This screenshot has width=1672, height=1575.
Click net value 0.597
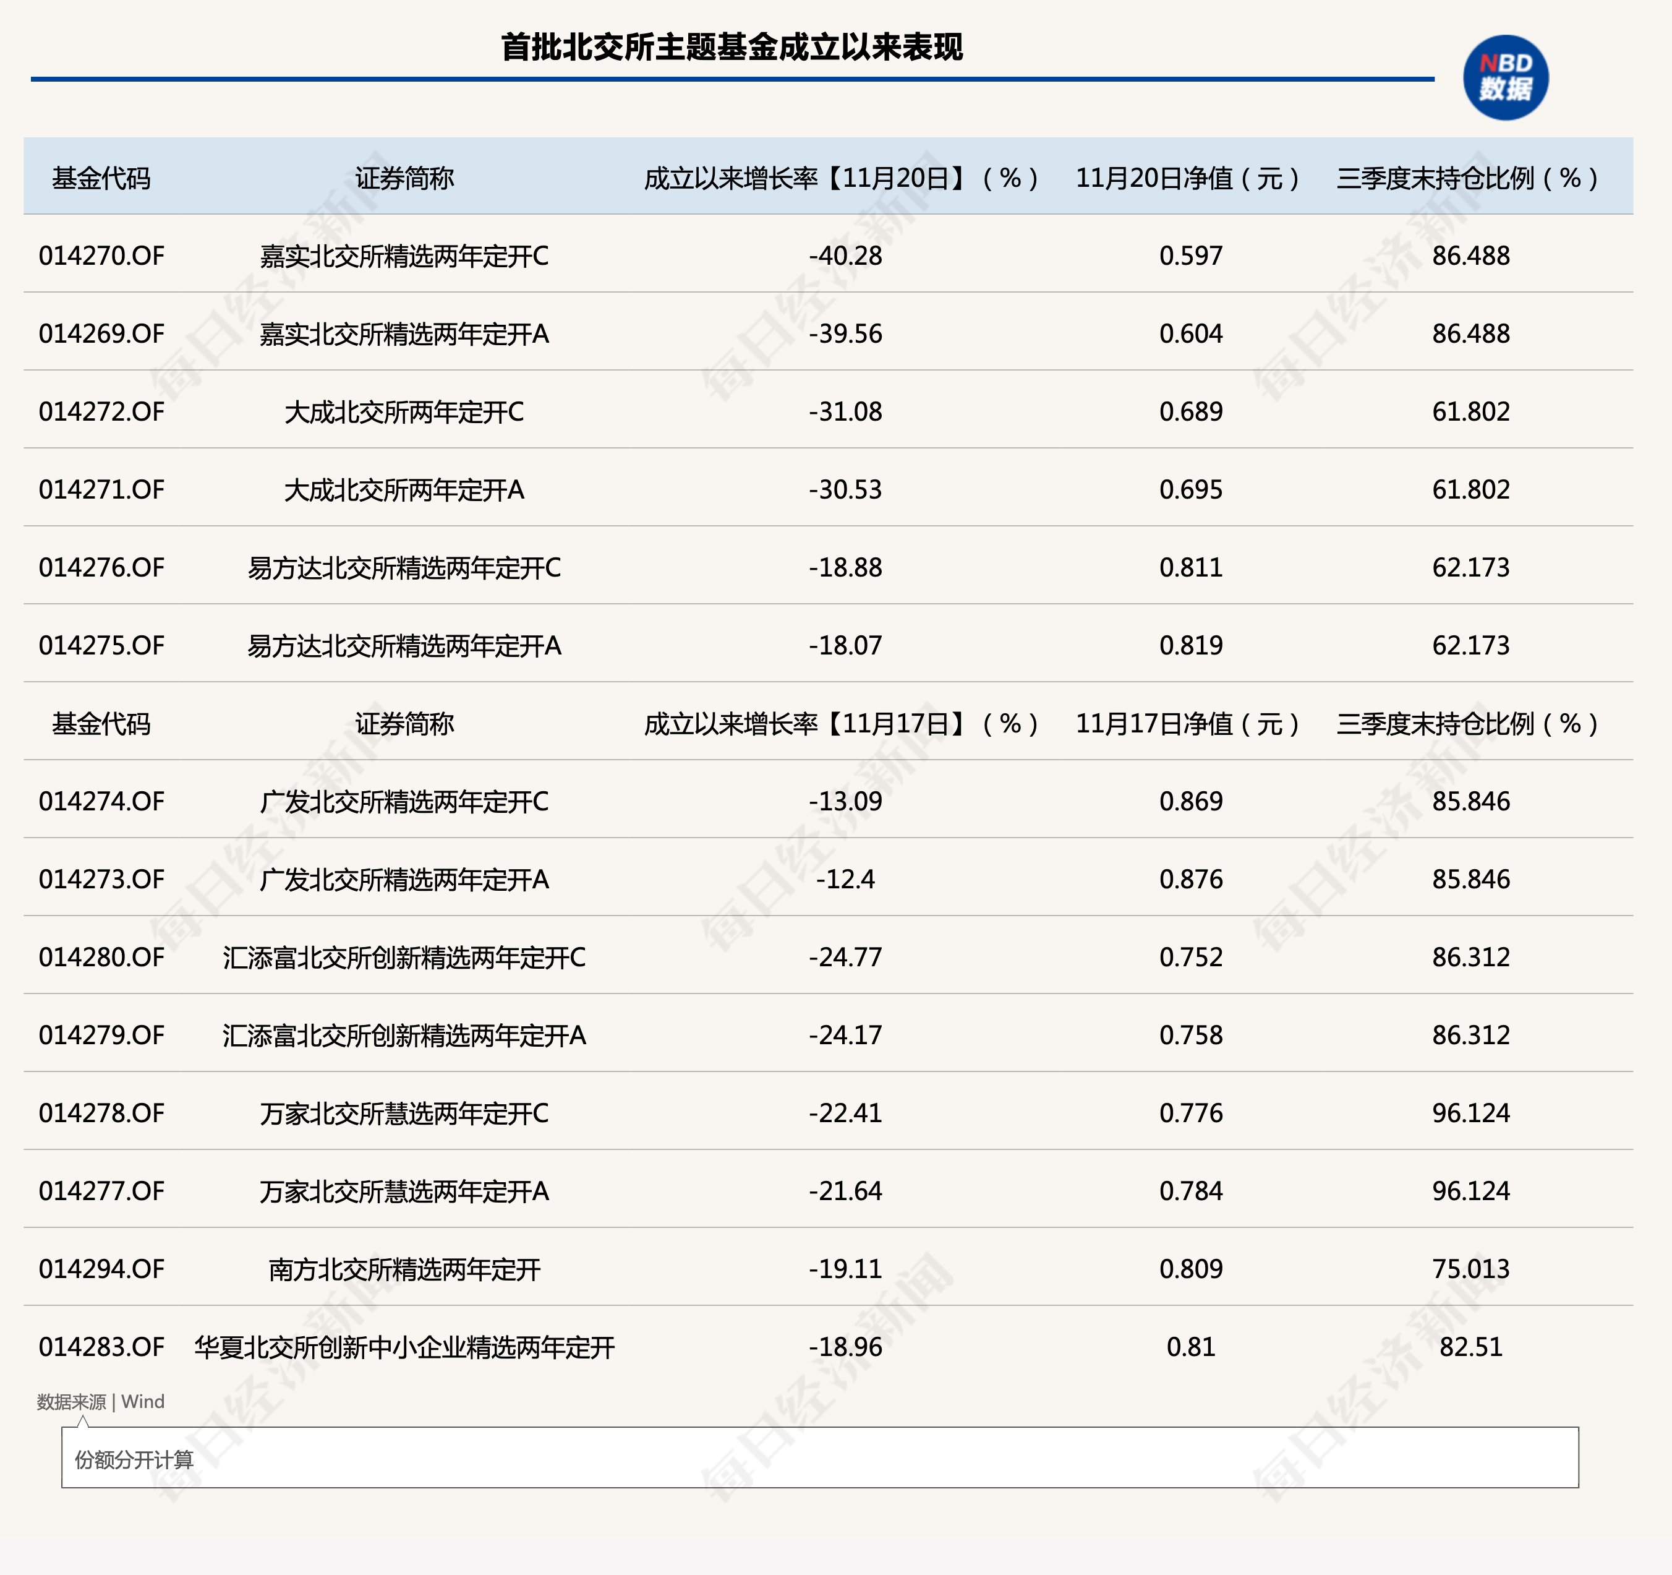pyautogui.click(x=1191, y=255)
